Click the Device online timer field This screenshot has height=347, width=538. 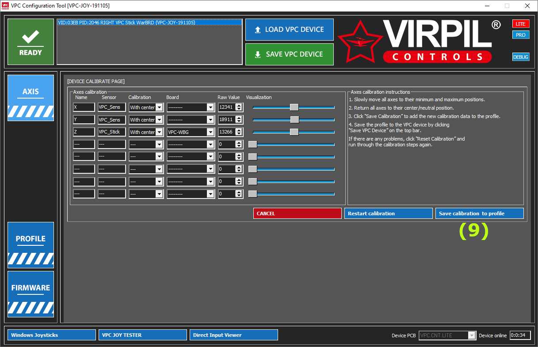pos(520,336)
